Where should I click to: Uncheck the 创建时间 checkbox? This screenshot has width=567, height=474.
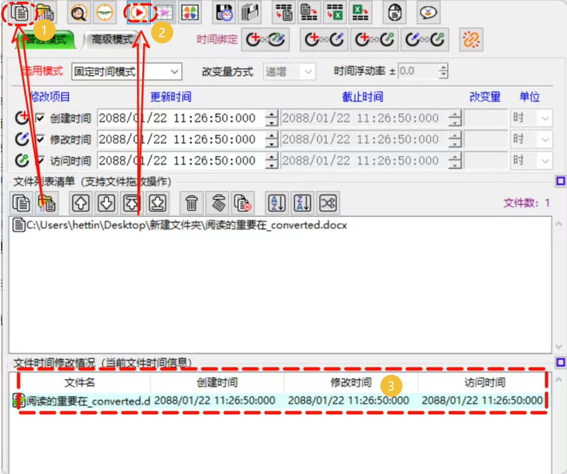click(40, 118)
